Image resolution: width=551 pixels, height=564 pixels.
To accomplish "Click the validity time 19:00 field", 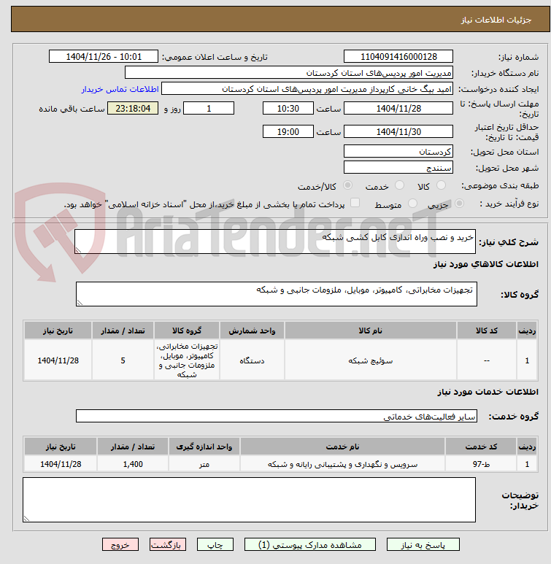I will coord(288,131).
